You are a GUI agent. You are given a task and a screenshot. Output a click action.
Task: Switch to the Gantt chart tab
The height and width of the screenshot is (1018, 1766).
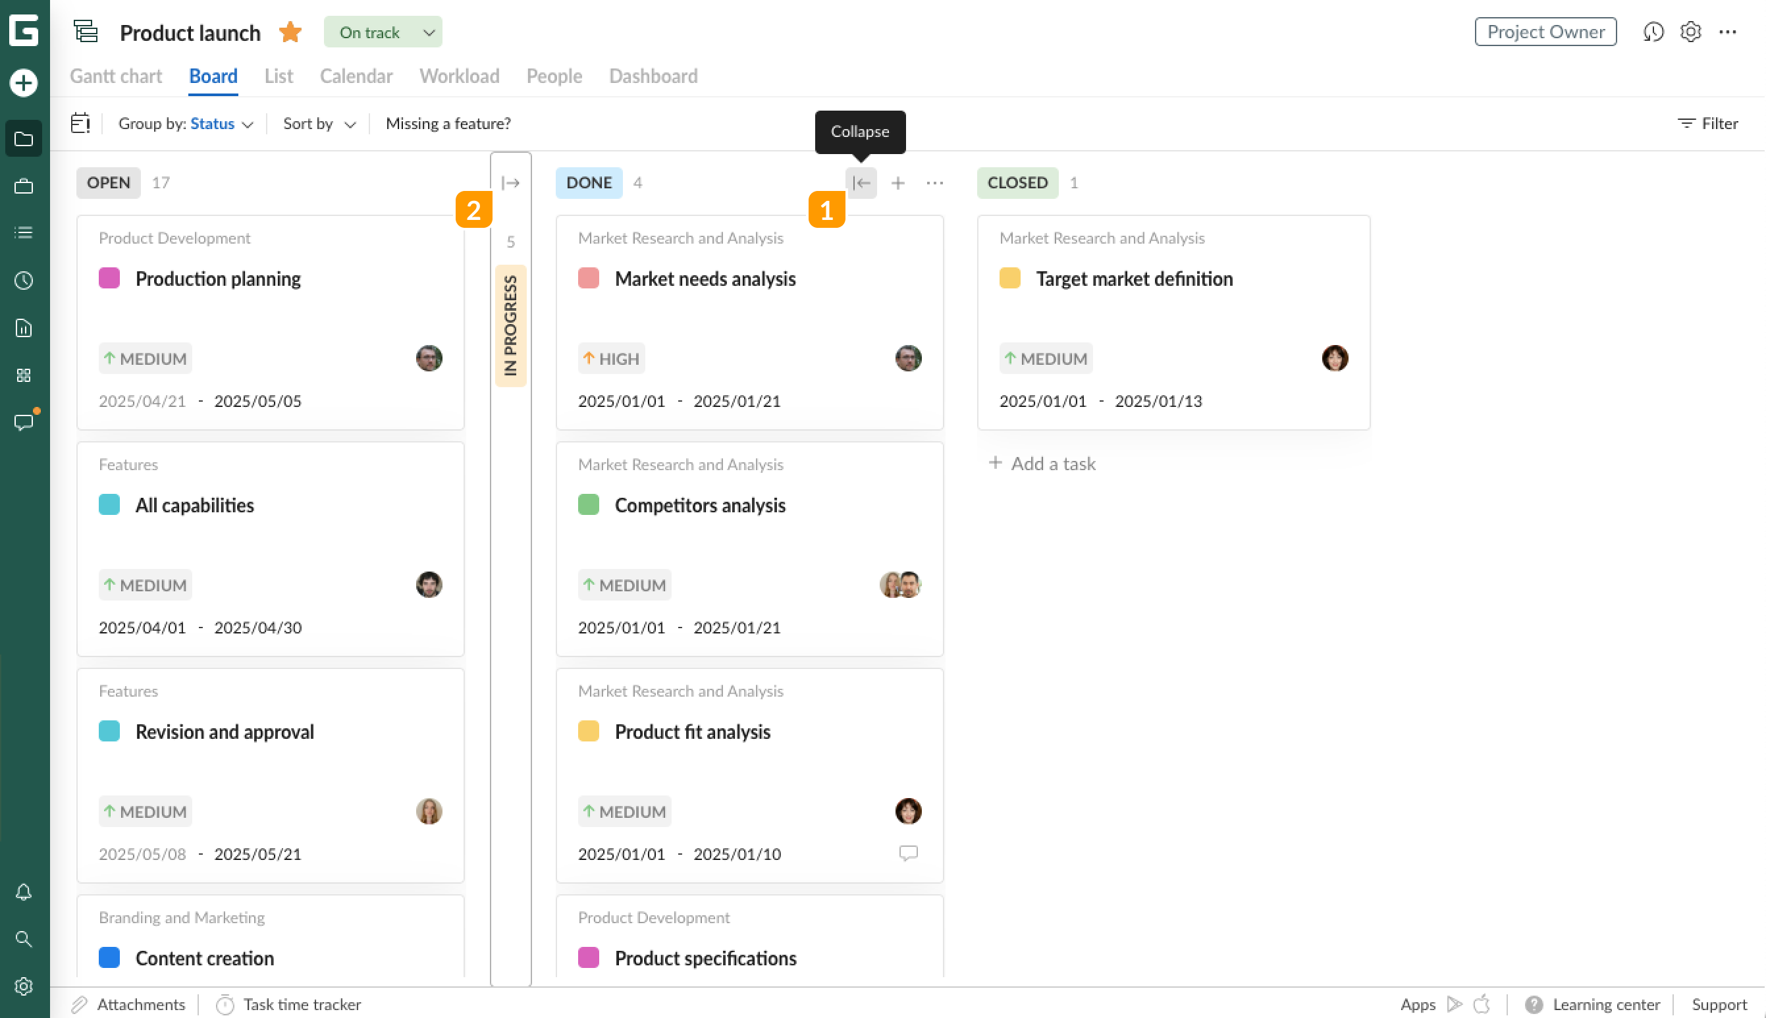coord(115,76)
